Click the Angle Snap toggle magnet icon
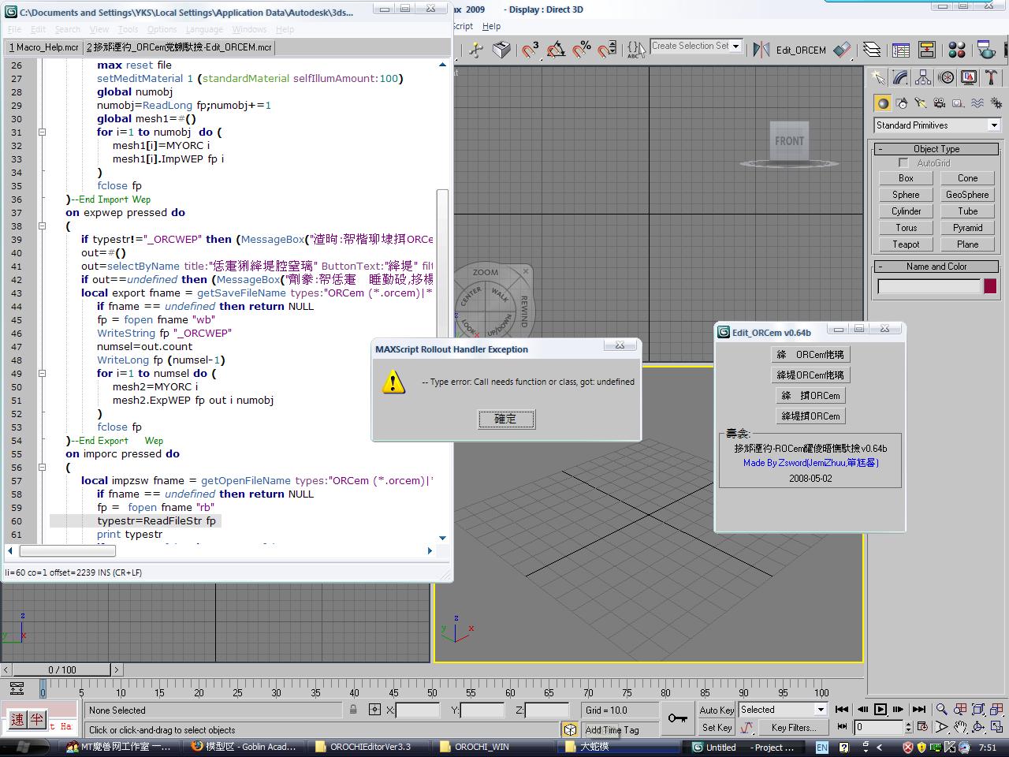 557,50
